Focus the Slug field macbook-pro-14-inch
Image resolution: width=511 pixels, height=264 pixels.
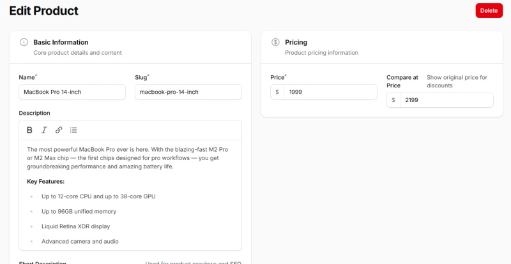(188, 92)
